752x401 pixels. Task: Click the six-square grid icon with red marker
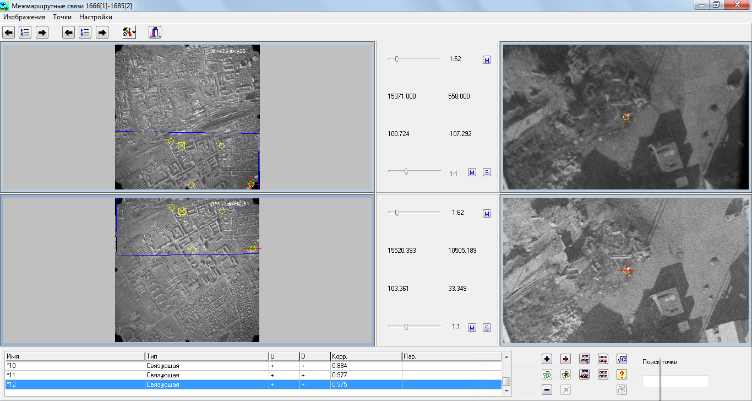(x=603, y=359)
